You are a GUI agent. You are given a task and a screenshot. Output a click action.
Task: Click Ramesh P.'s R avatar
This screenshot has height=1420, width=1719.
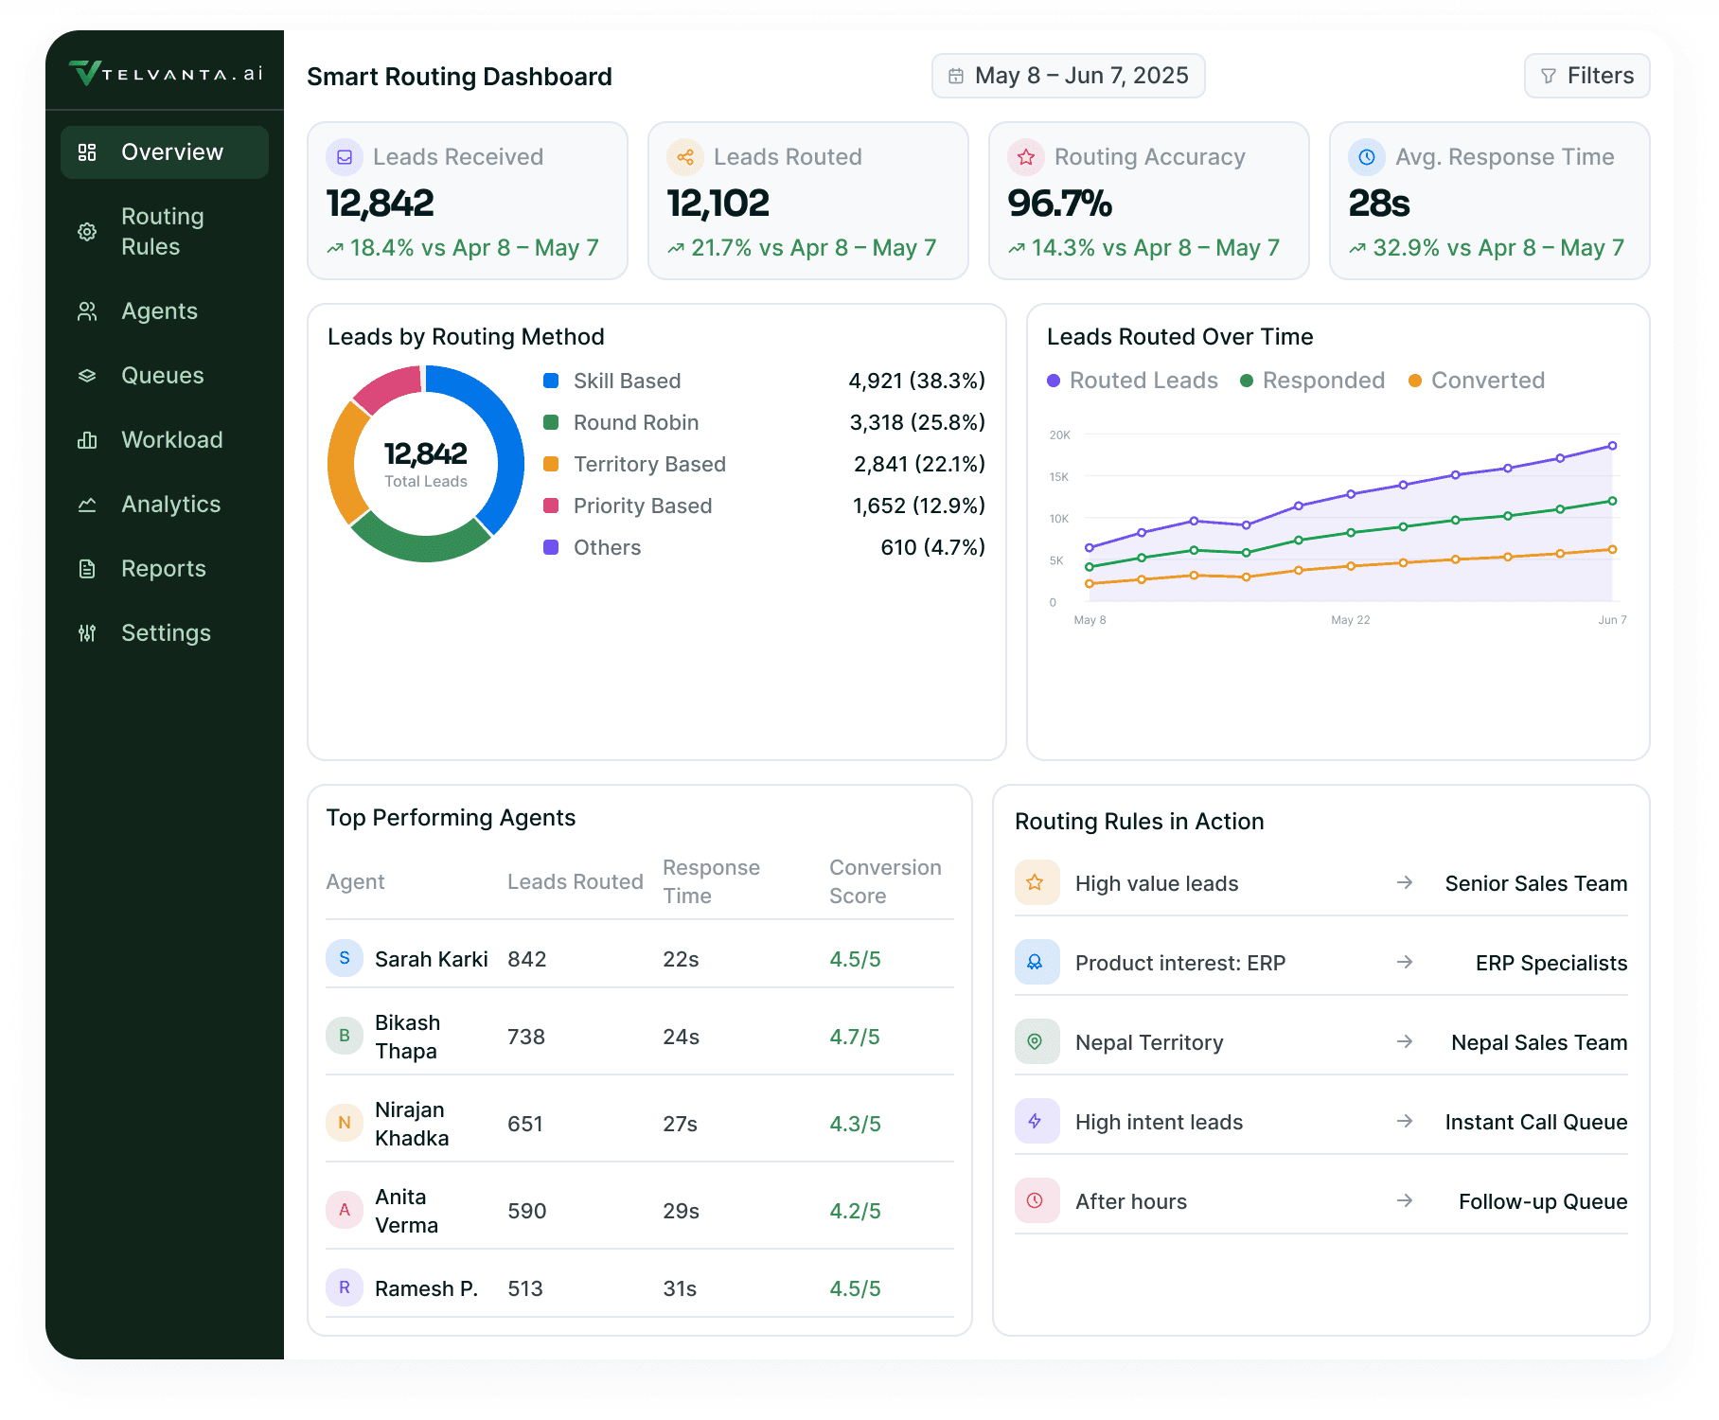pyautogui.click(x=345, y=1287)
